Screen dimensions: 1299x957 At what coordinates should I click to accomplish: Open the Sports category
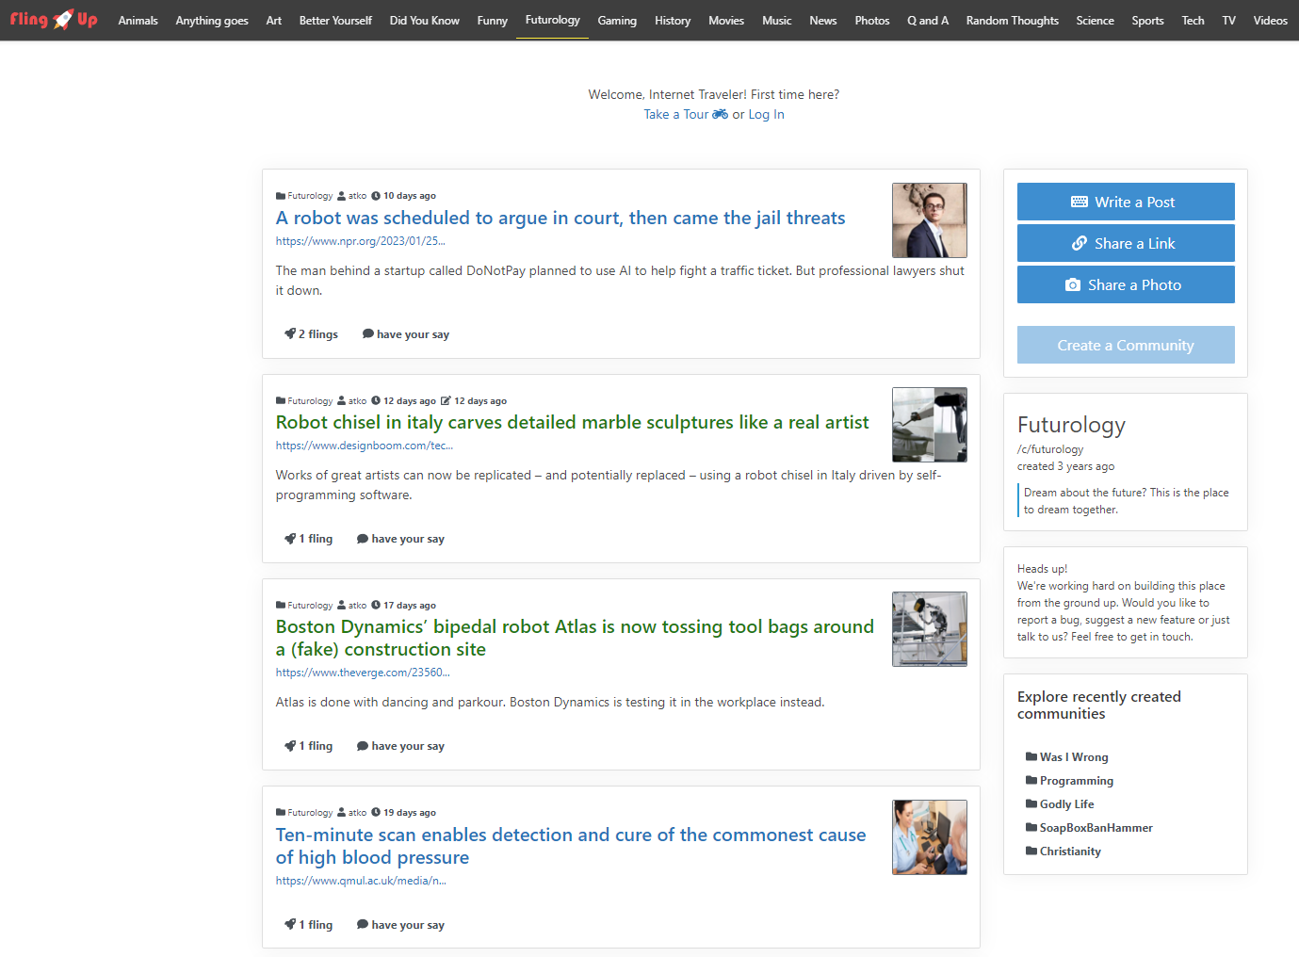coord(1147,20)
